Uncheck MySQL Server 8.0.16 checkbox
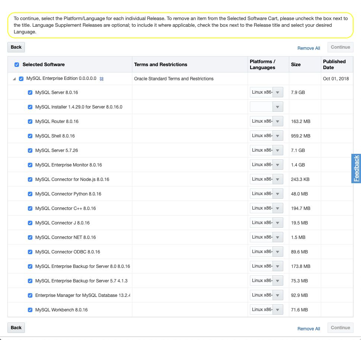This screenshot has width=361, height=340. coord(30,93)
